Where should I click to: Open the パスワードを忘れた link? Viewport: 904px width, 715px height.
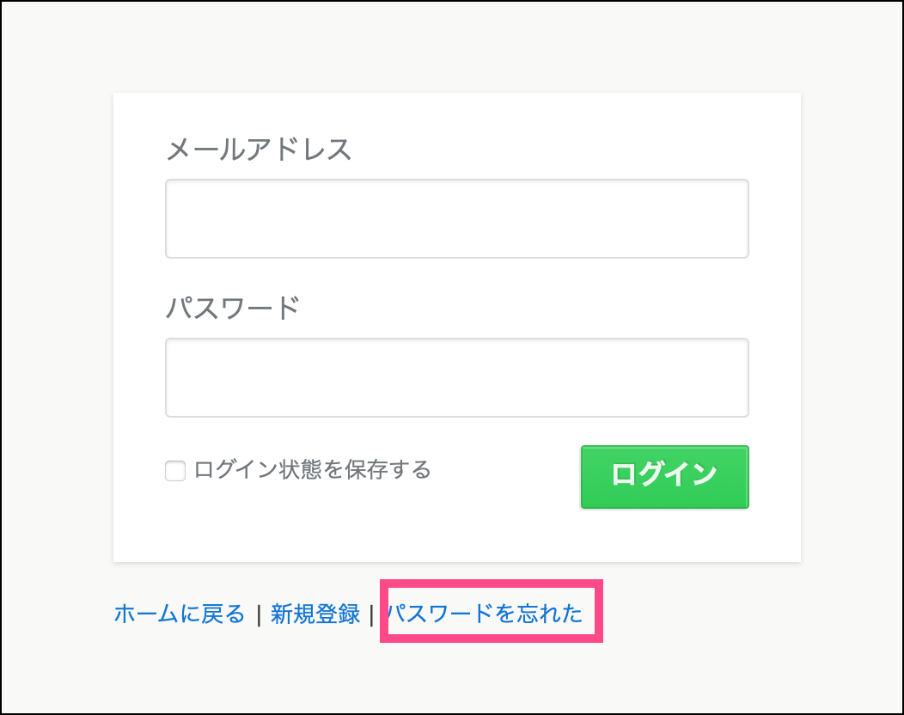pos(486,614)
